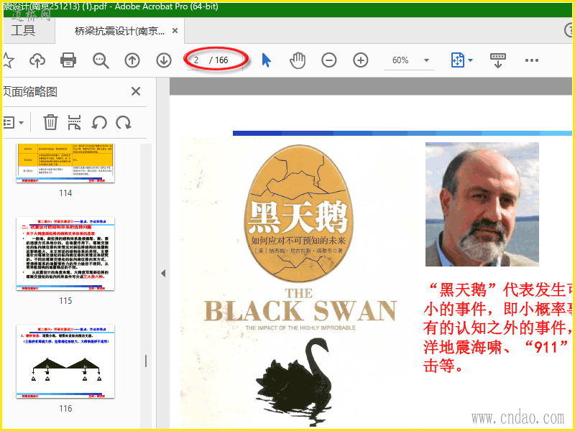
Task: Rotate page counterclockwise
Action: (99, 122)
